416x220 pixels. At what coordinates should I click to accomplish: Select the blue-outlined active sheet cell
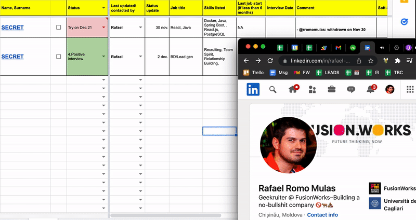pos(219,131)
